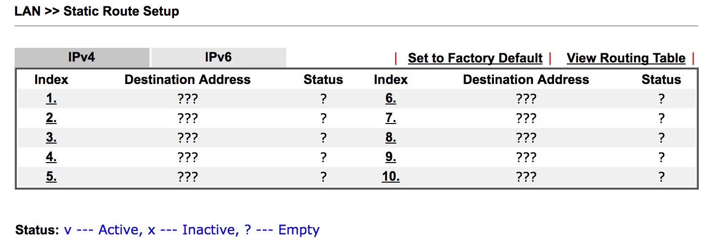Image resolution: width=724 pixels, height=251 pixels.
Task: Click the rightmost Status column header
Action: click(x=661, y=80)
